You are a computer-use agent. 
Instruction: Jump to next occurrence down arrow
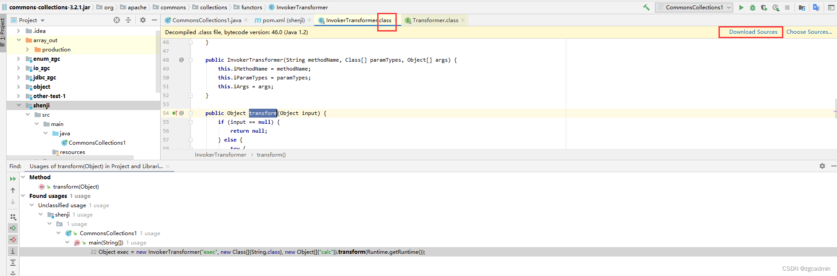pyautogui.click(x=13, y=202)
